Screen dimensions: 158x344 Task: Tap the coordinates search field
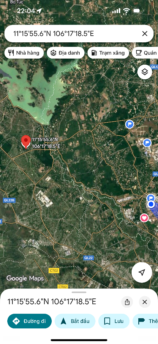(74, 33)
